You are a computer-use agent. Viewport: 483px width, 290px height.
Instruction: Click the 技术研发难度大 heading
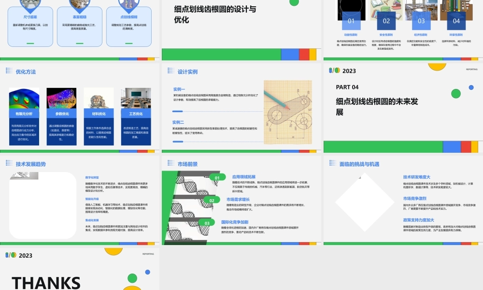click(x=417, y=177)
